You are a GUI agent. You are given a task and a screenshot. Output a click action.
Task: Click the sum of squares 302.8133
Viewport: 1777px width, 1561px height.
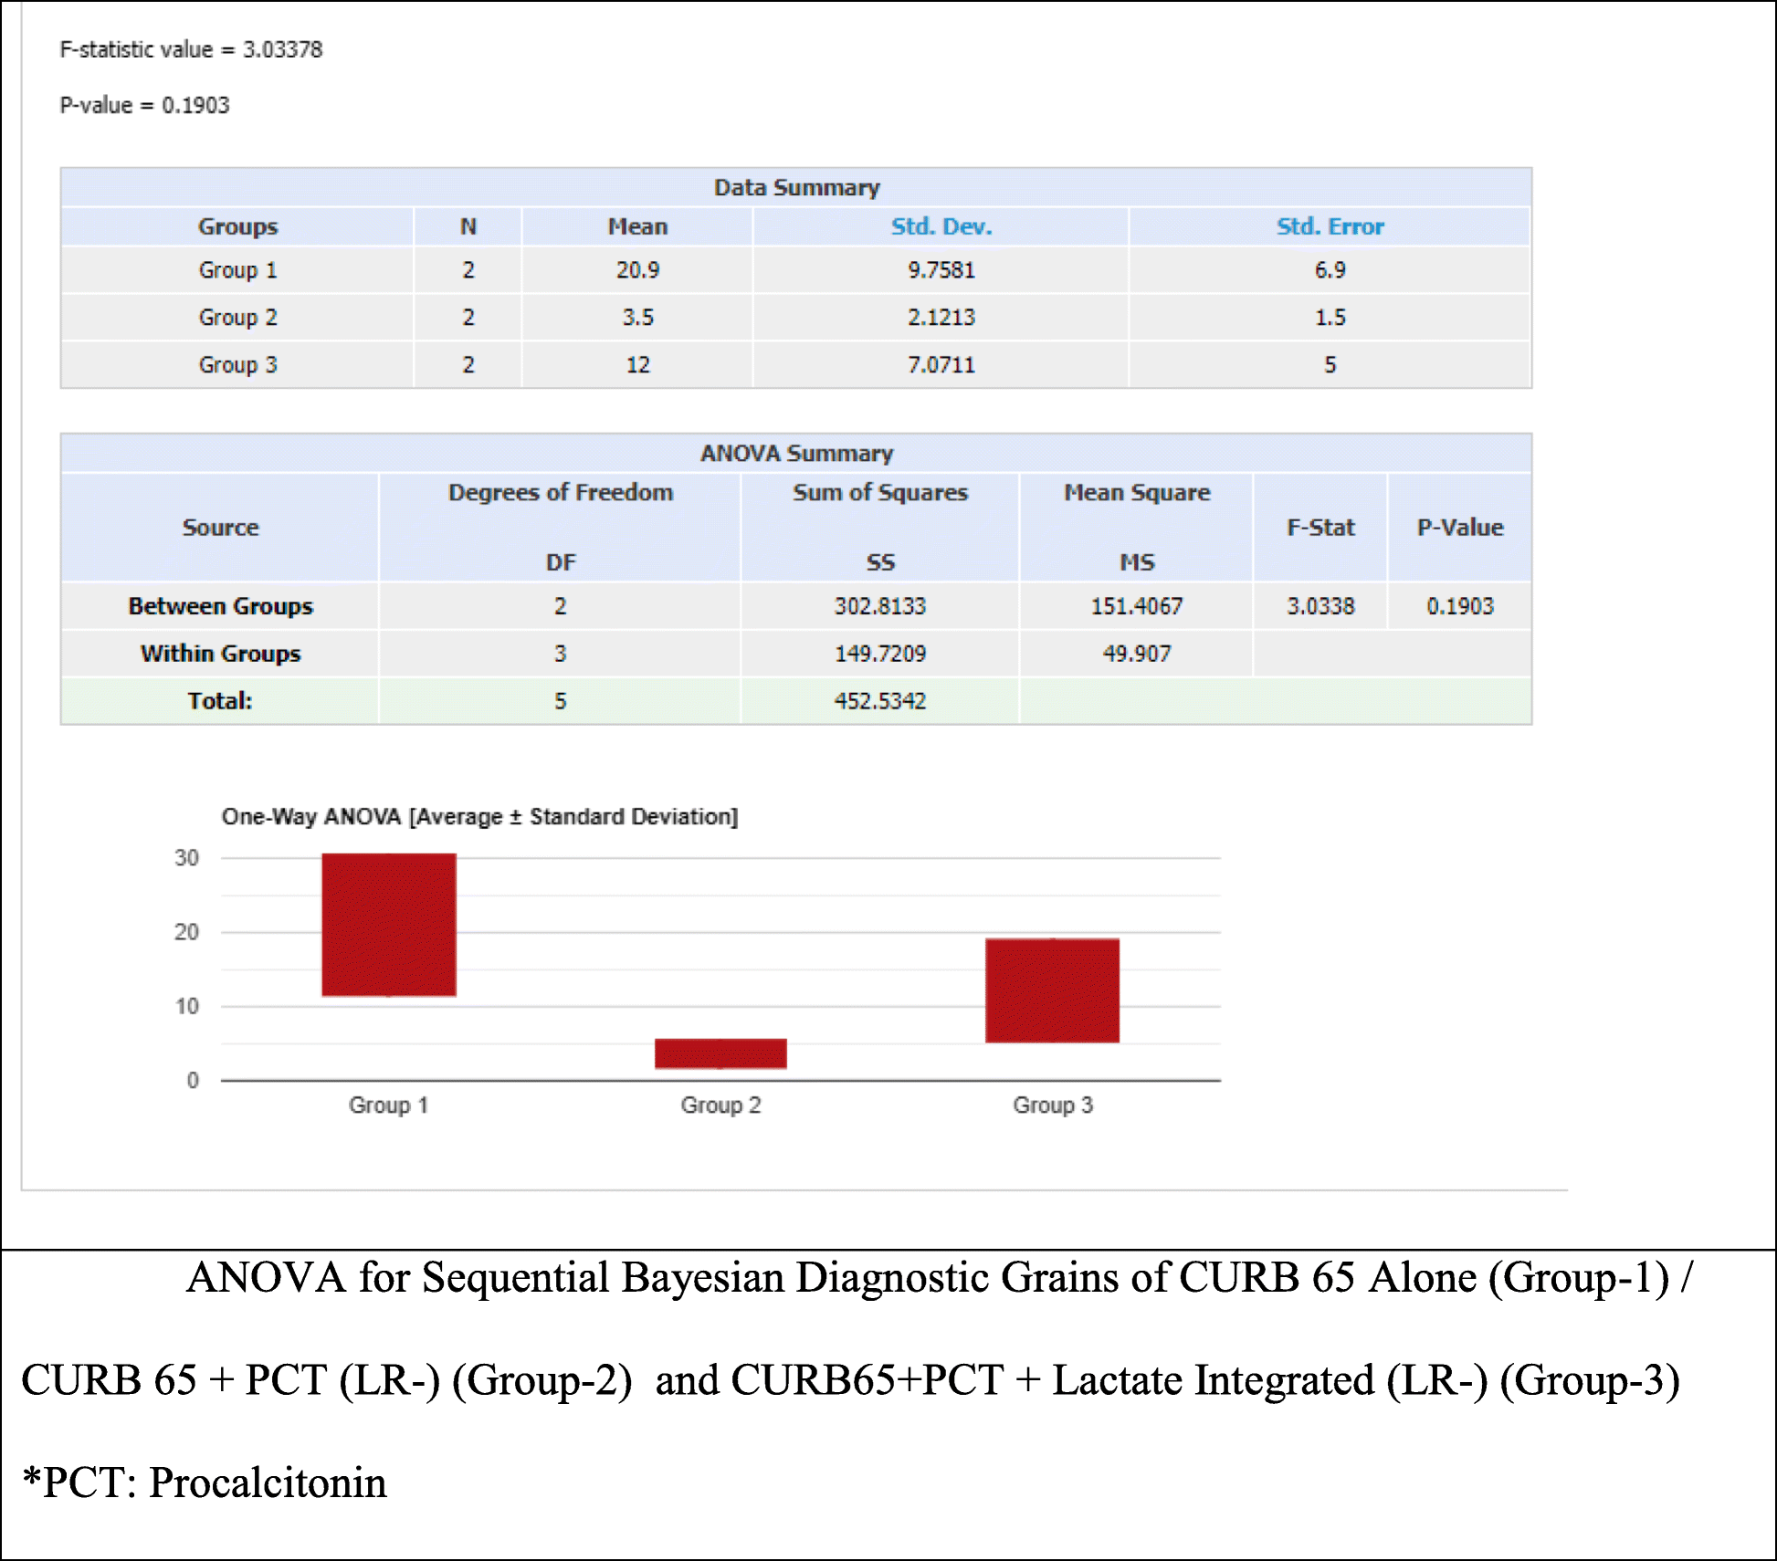pos(880,606)
